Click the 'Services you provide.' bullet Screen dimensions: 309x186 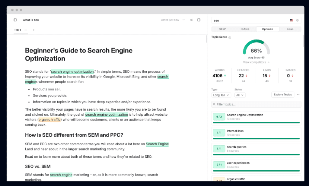(50, 96)
